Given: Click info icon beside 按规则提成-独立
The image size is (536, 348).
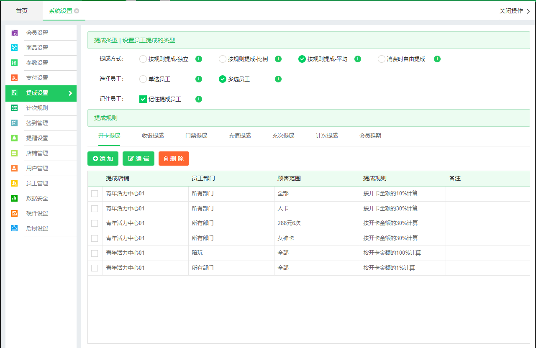Looking at the screenshot, I should [199, 59].
